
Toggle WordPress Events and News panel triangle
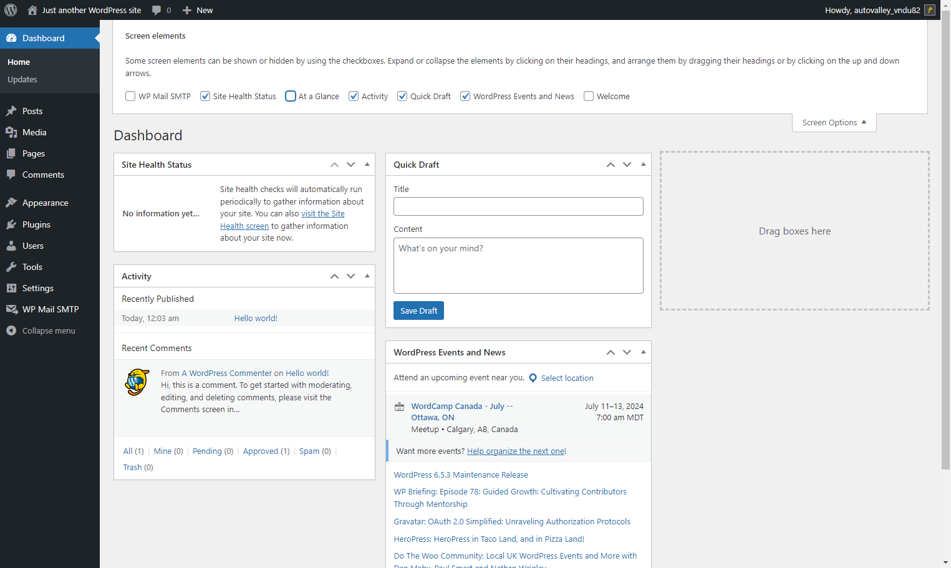643,352
